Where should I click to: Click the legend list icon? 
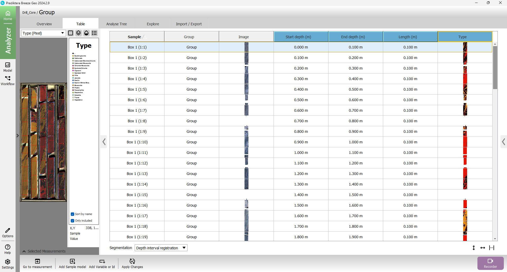click(x=94, y=33)
